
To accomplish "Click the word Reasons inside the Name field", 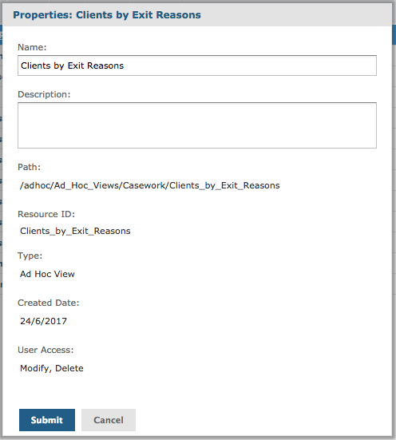I will [x=105, y=65].
